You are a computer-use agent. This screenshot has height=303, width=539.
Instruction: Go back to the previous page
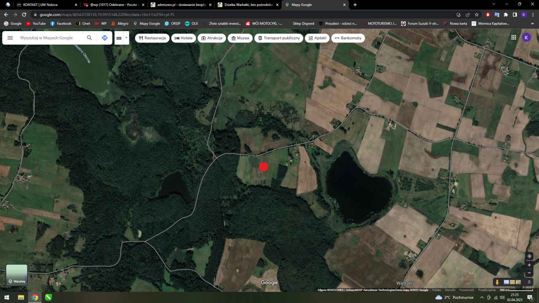pos(6,14)
